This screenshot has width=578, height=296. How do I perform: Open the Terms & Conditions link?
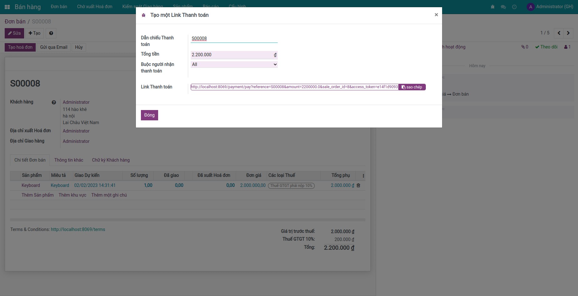click(78, 229)
